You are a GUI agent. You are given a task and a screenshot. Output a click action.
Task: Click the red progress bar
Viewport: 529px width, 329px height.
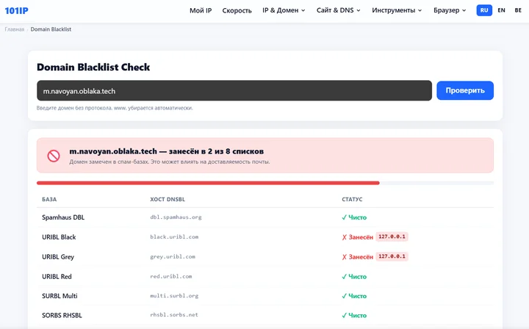208,183
